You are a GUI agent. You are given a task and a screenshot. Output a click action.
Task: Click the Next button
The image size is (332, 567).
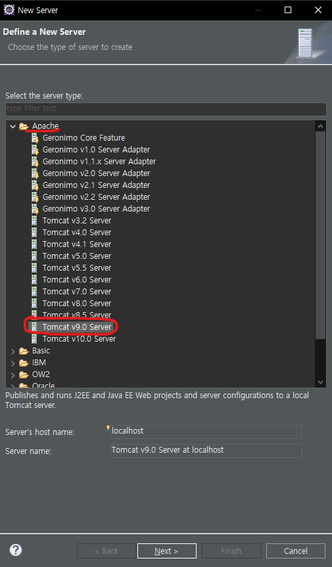pyautogui.click(x=167, y=551)
